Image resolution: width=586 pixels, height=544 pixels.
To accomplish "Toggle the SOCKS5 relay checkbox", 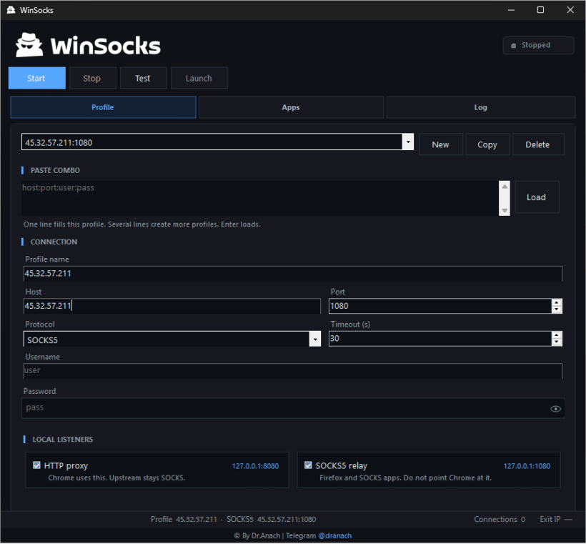I will click(x=308, y=465).
